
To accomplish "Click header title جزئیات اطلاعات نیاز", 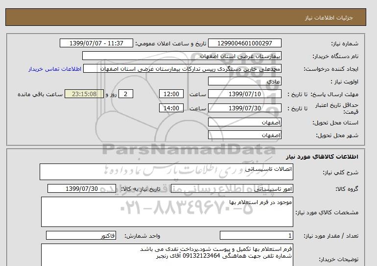I will pyautogui.click(x=329, y=18).
